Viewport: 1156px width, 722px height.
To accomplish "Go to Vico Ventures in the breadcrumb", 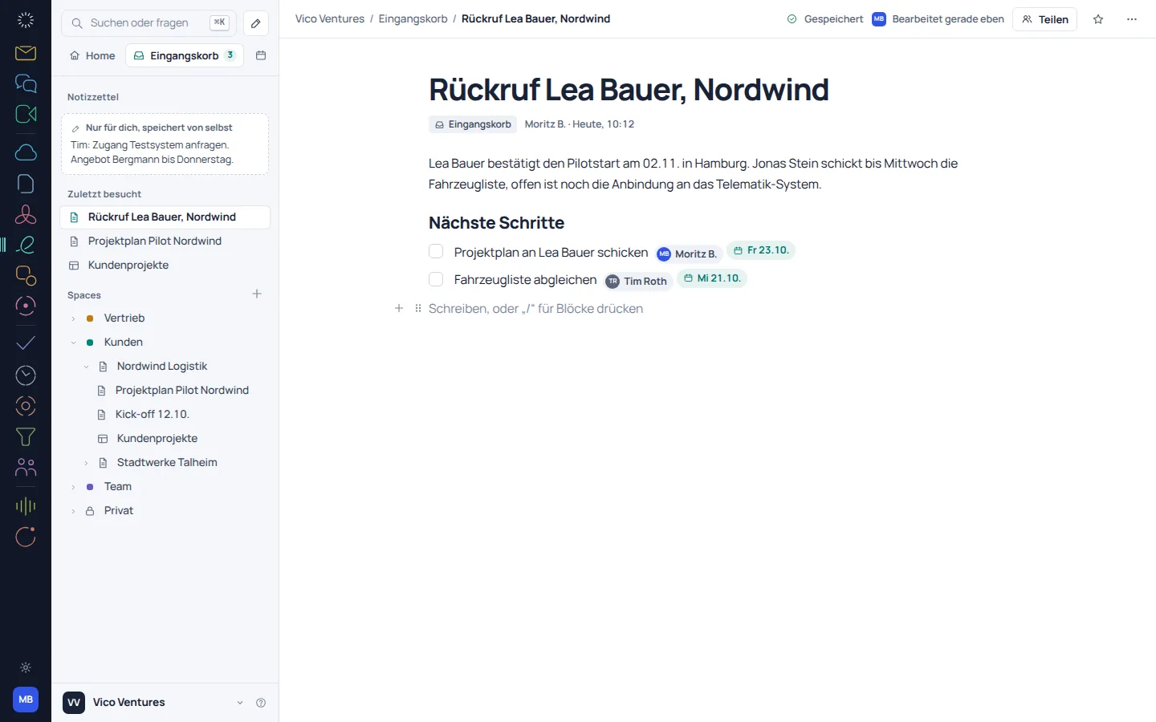I will click(330, 18).
